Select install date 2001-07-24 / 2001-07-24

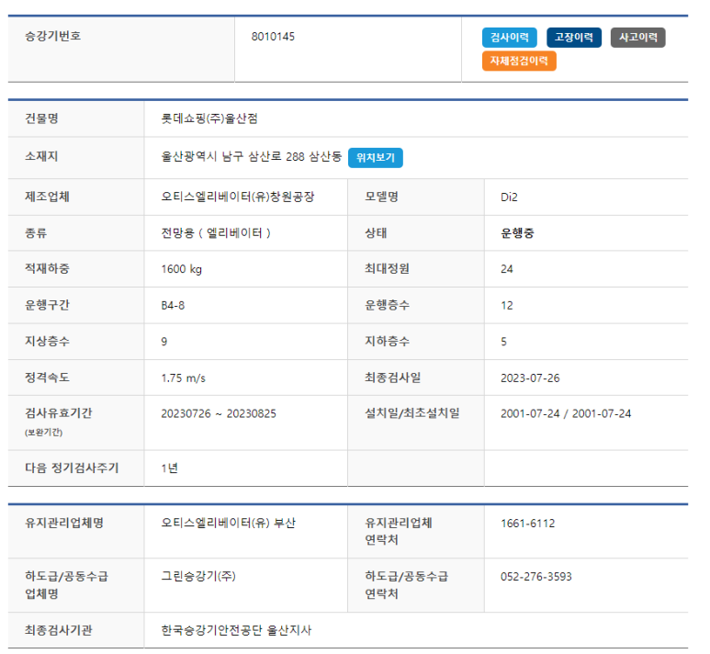point(566,413)
